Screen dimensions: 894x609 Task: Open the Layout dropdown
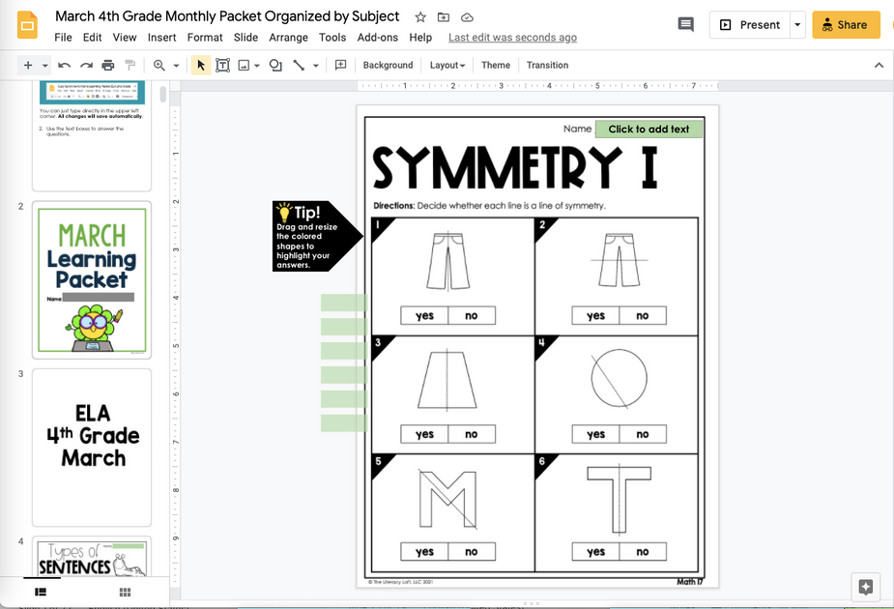point(447,65)
